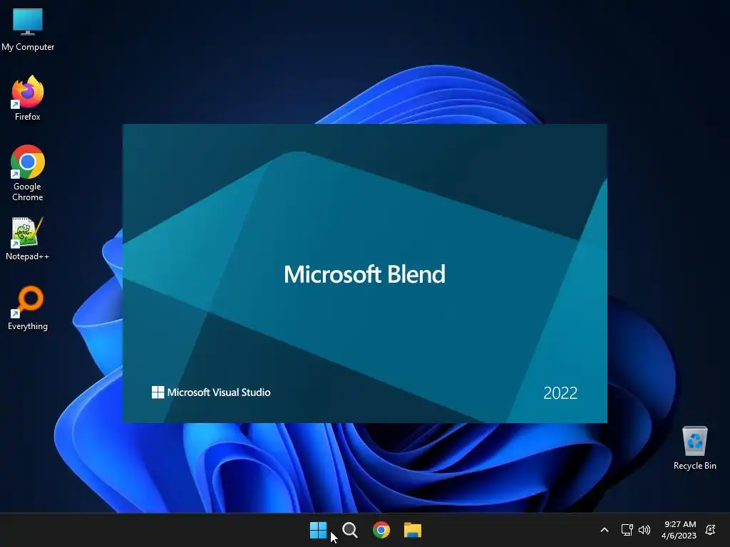Select the Everything search desktop shortcut
Image resolution: width=730 pixels, height=547 pixels.
(x=28, y=308)
